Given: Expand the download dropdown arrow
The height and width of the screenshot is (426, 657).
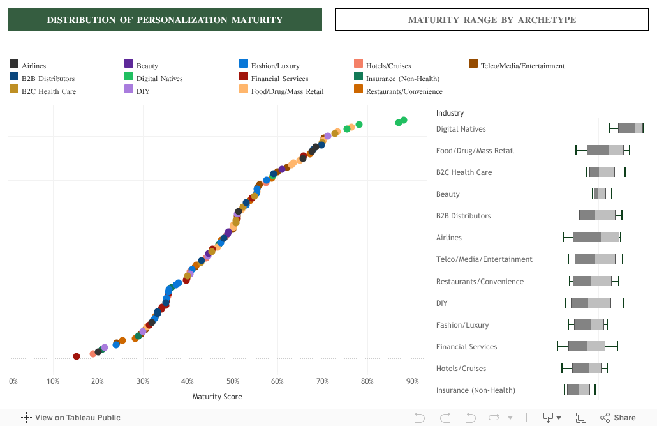Looking at the screenshot, I should pyautogui.click(x=559, y=418).
